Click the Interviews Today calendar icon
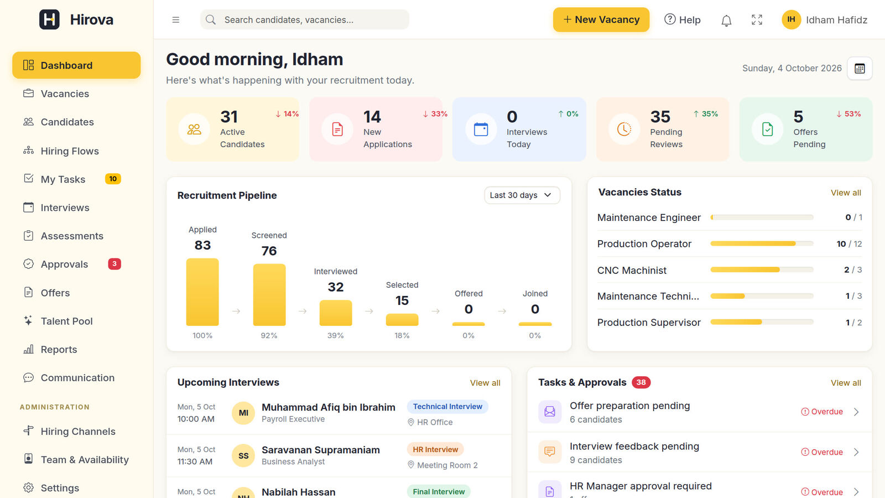 (x=481, y=129)
